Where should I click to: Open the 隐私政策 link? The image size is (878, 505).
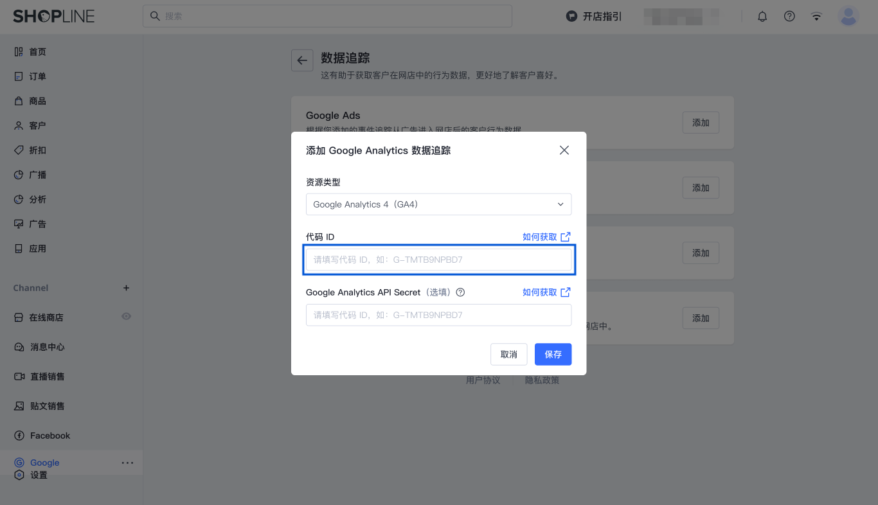542,380
